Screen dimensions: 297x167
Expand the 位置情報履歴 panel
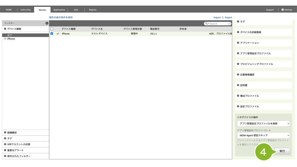263,75
